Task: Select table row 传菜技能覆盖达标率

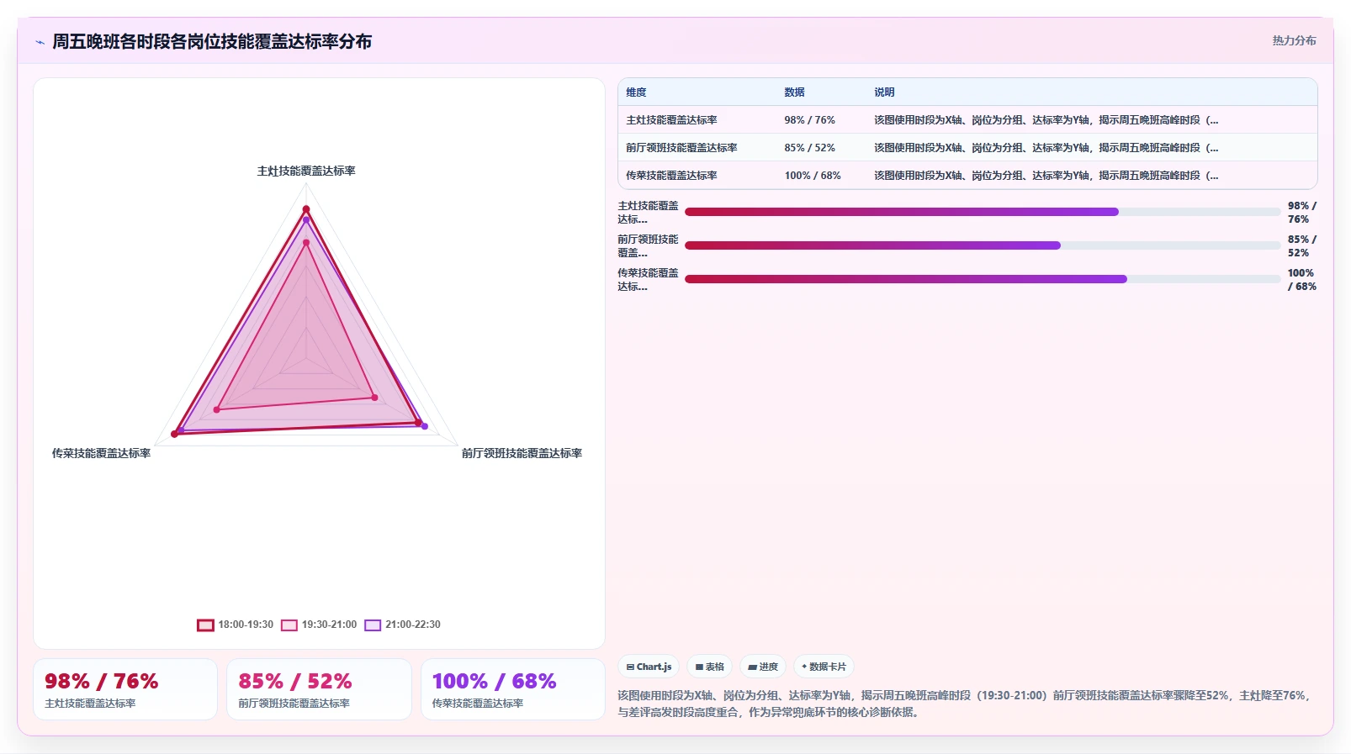Action: coord(967,176)
